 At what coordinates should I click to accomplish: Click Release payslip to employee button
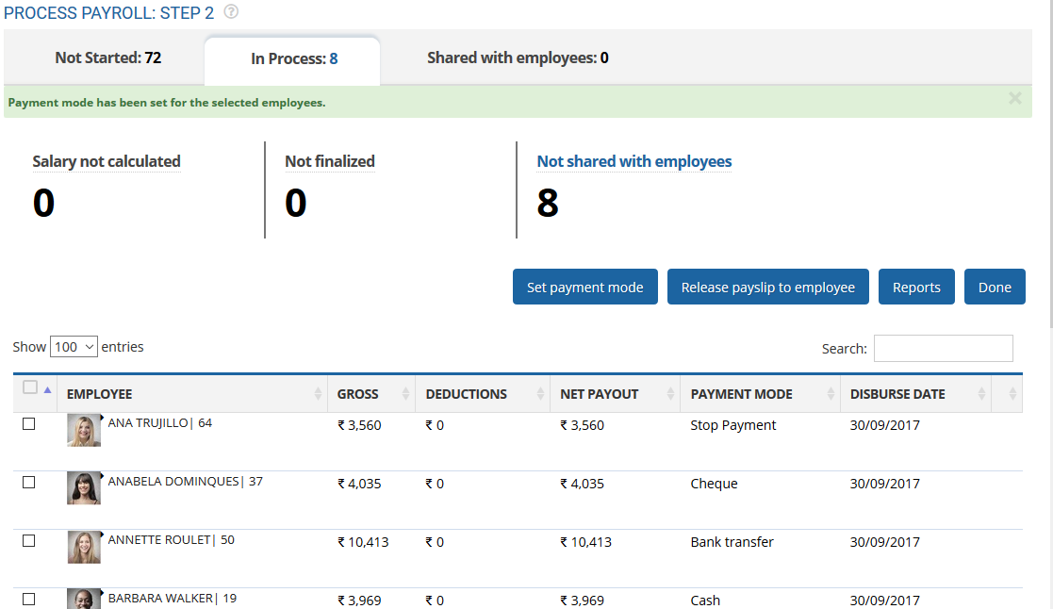pos(767,288)
